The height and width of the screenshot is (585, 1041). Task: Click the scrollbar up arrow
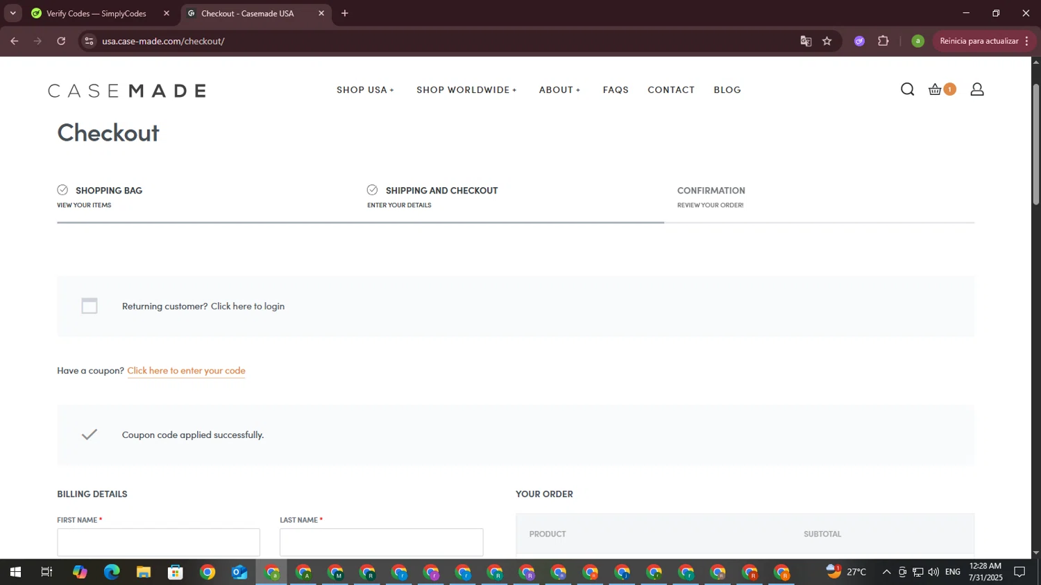point(1036,62)
